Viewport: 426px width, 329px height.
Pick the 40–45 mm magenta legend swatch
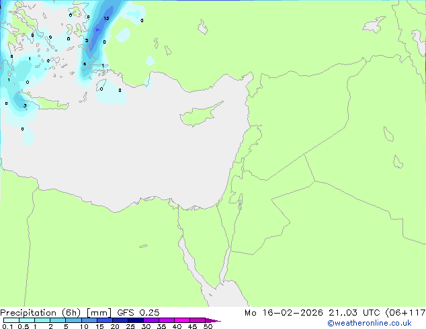[182, 320]
